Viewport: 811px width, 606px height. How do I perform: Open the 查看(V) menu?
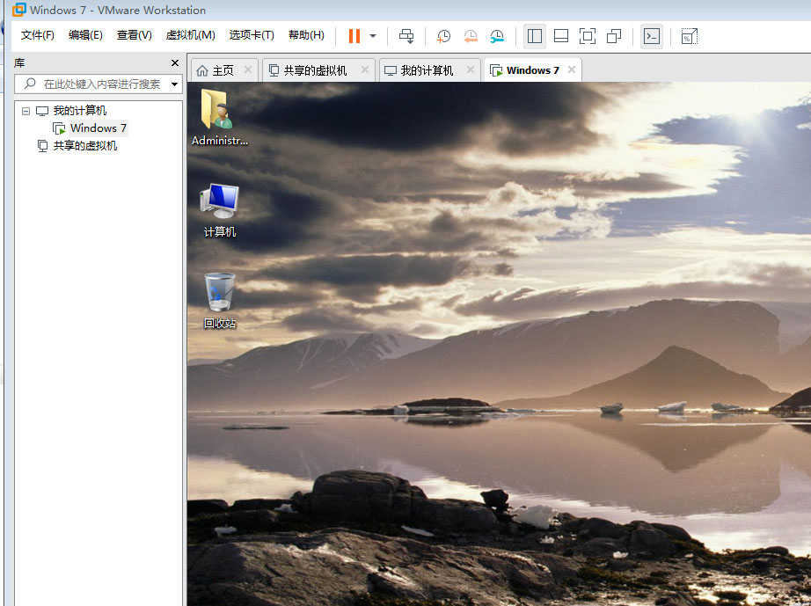point(134,35)
